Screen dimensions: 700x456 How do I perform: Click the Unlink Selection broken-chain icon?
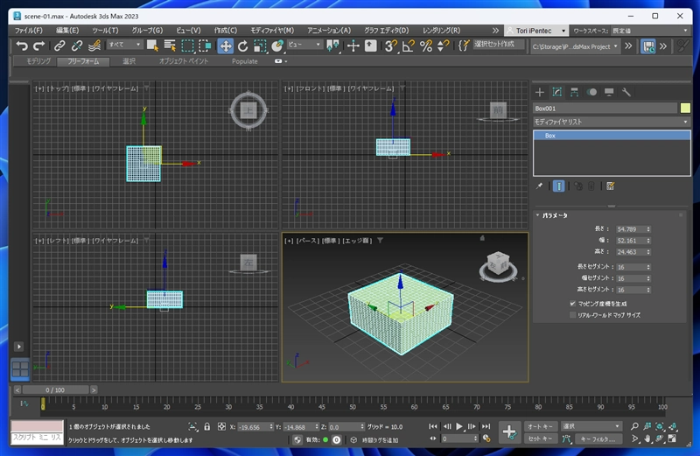[77, 46]
